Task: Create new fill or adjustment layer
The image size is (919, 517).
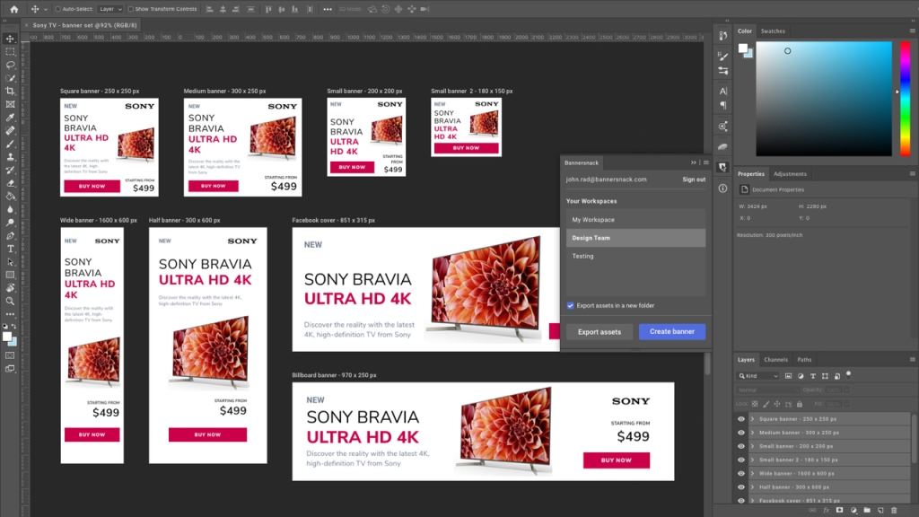Action: (853, 511)
